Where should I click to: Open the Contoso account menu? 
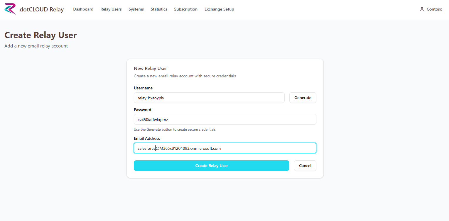434,9
